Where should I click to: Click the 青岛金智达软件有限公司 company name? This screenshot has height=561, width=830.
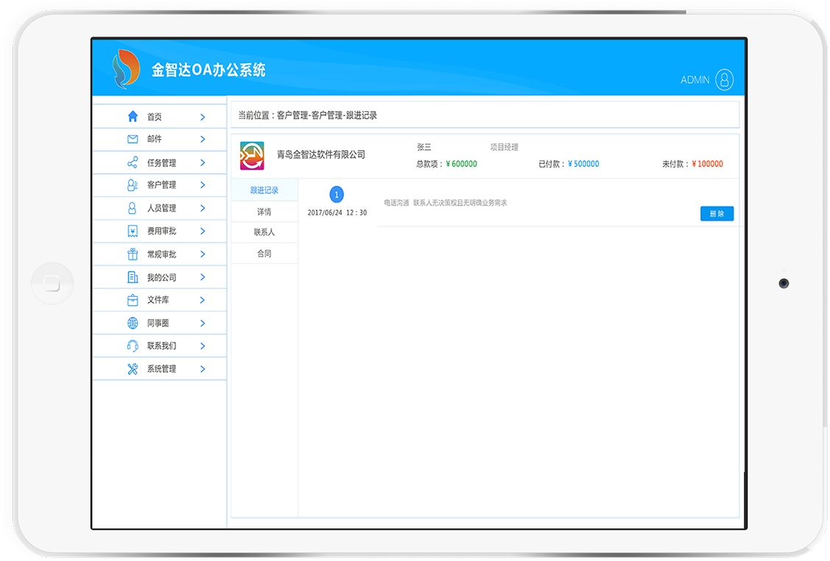point(320,155)
